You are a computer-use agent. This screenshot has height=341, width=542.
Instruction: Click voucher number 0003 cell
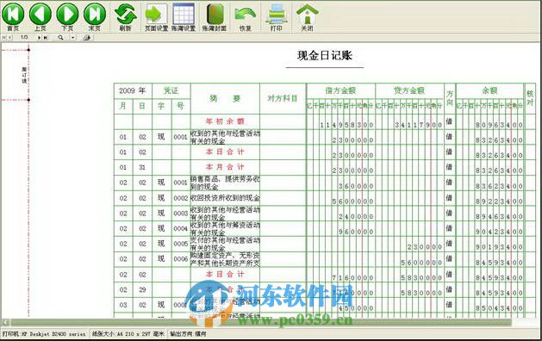tap(181, 214)
